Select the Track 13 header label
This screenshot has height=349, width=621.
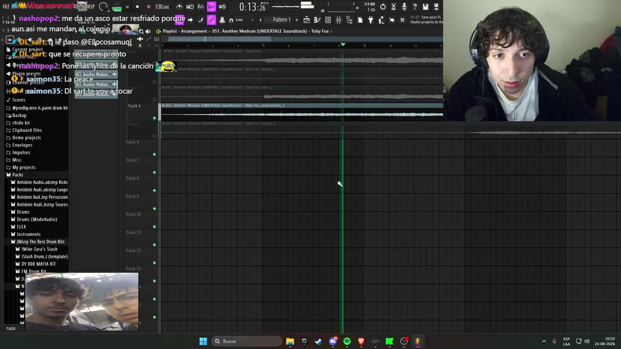pos(133,269)
